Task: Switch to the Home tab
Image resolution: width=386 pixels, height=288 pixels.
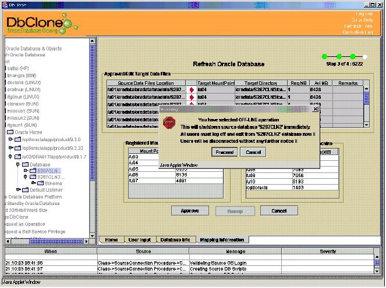Action: click(x=111, y=240)
